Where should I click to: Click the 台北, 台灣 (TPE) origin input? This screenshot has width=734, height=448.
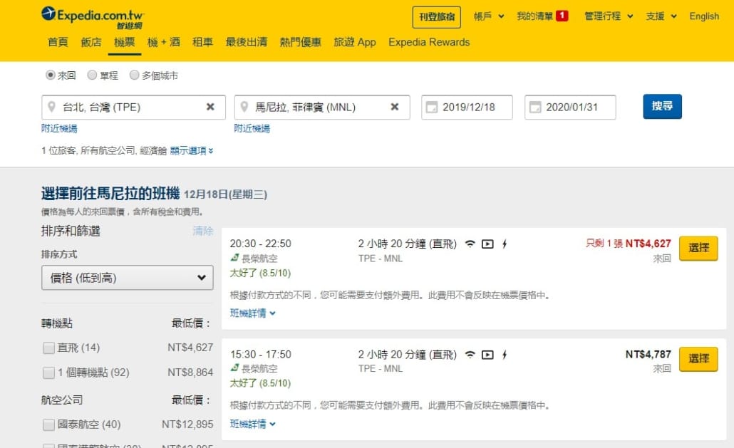coord(133,107)
